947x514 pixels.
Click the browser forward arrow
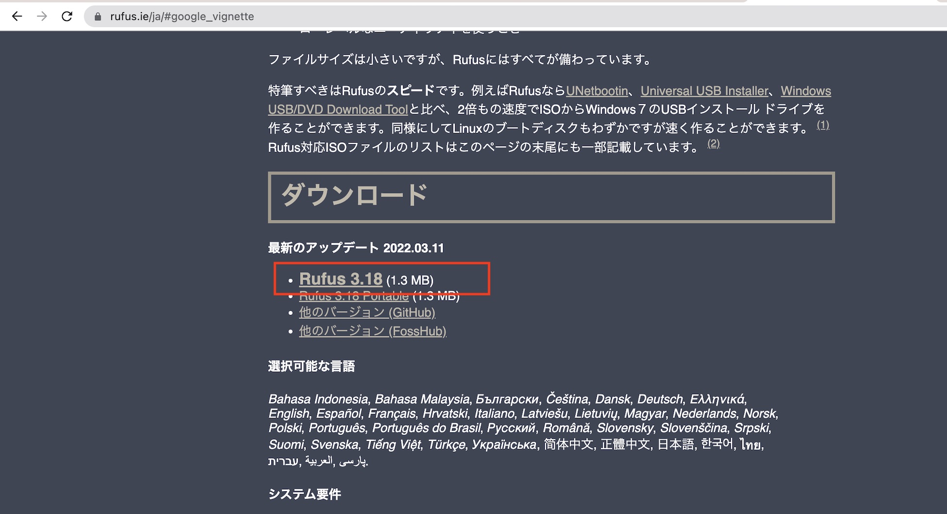[x=42, y=17]
